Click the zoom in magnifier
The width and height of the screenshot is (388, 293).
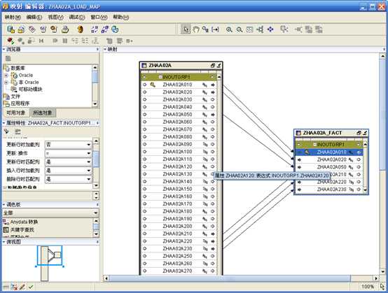tap(229, 29)
